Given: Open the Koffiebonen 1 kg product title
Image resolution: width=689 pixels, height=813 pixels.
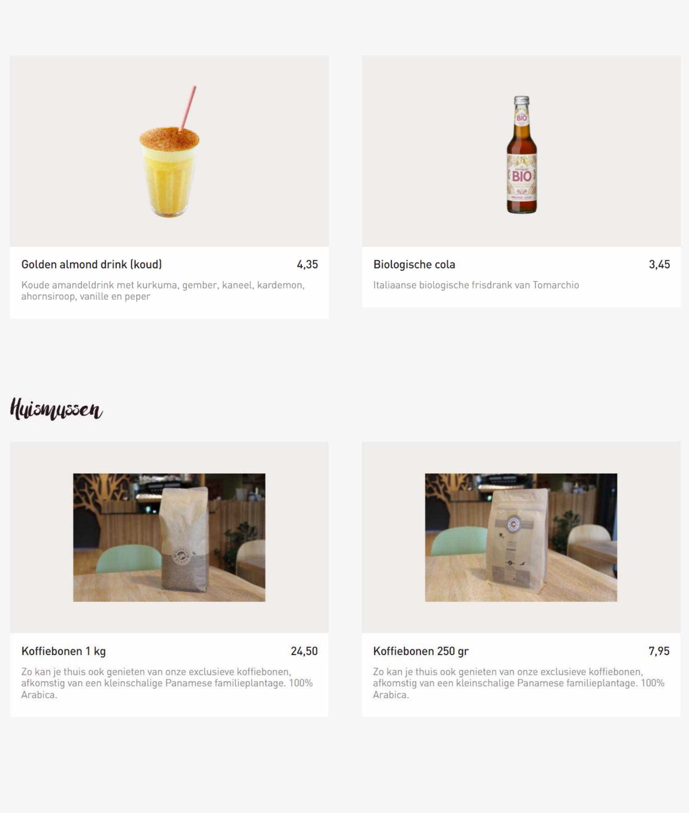Looking at the screenshot, I should coord(63,651).
